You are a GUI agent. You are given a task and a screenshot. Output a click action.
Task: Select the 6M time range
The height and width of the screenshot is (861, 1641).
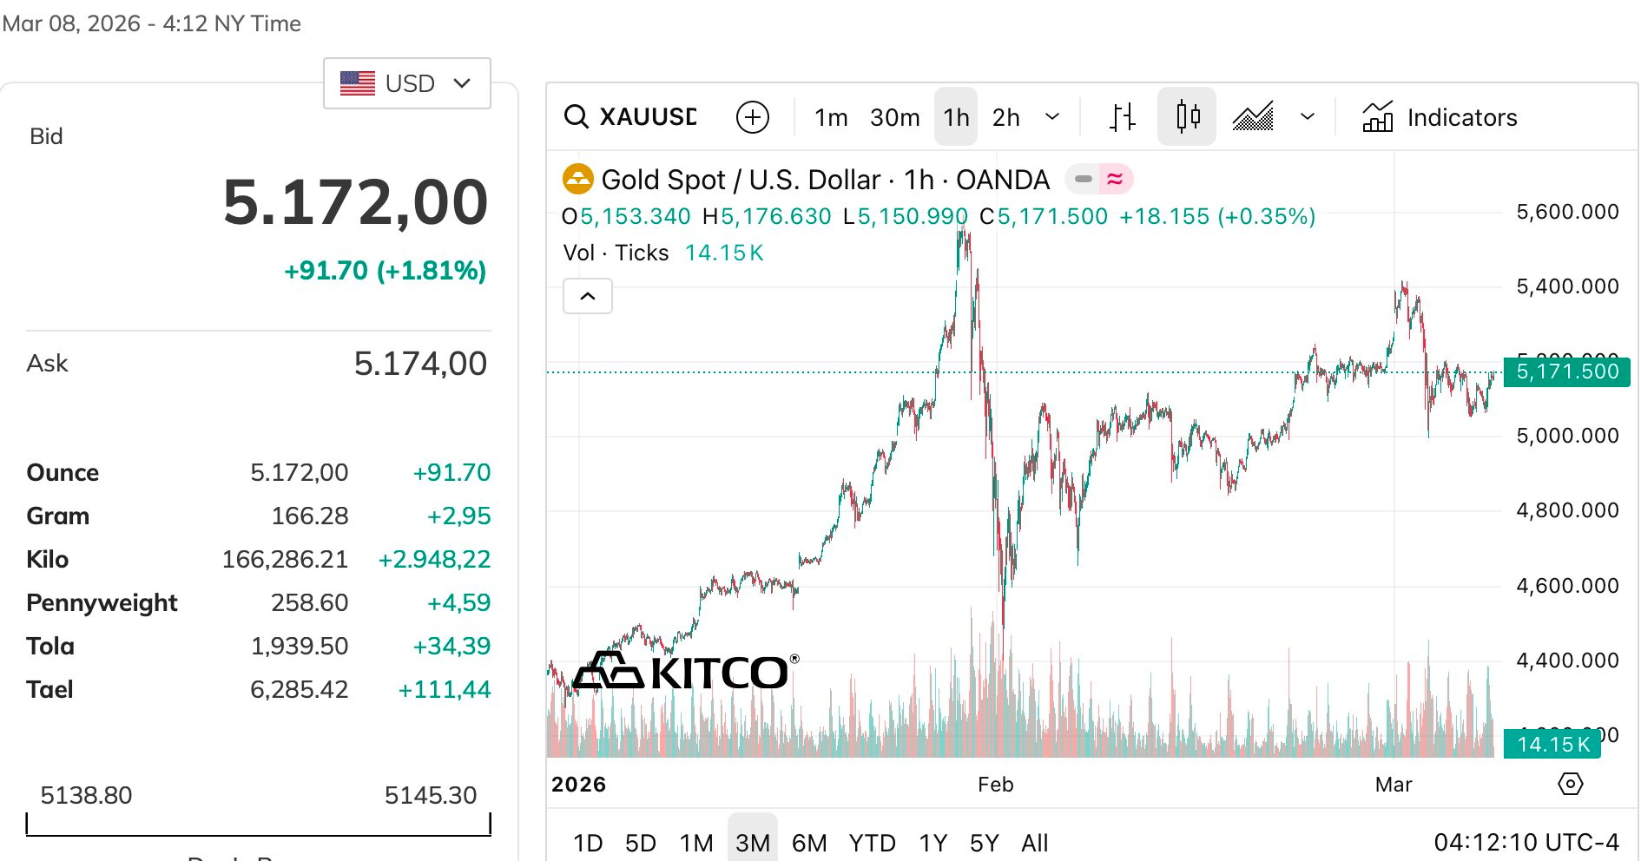point(809,843)
